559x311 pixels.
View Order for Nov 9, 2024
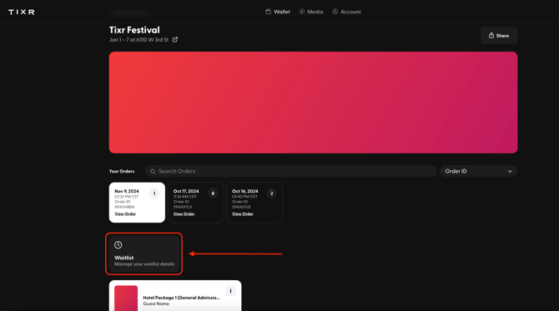125,213
